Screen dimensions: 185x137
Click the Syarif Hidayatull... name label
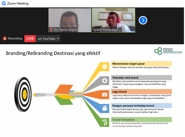107,30
